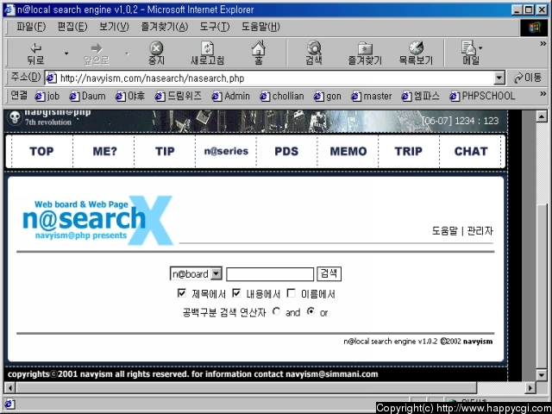Click horizontal scrollbar left arrow
This screenshot has height=414, width=552.
click(9, 388)
